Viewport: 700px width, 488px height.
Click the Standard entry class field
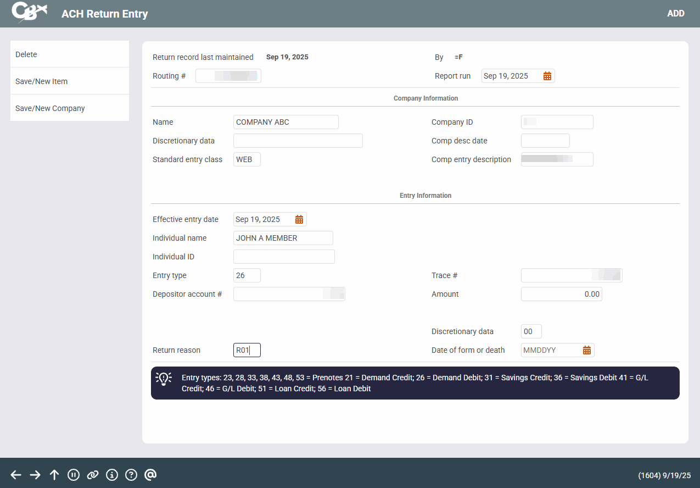click(247, 159)
